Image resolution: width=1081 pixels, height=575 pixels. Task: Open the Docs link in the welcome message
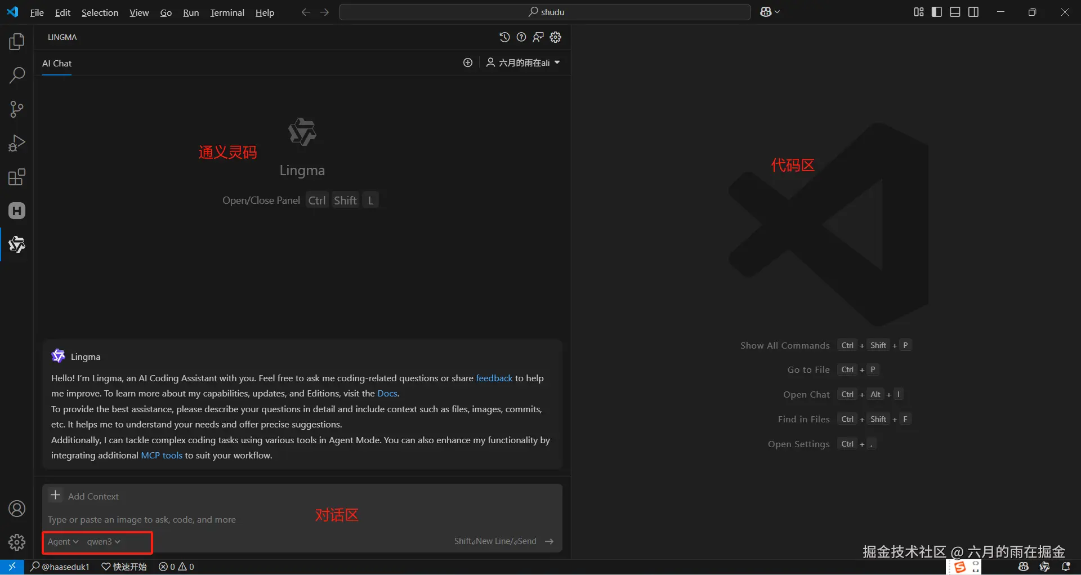click(387, 393)
